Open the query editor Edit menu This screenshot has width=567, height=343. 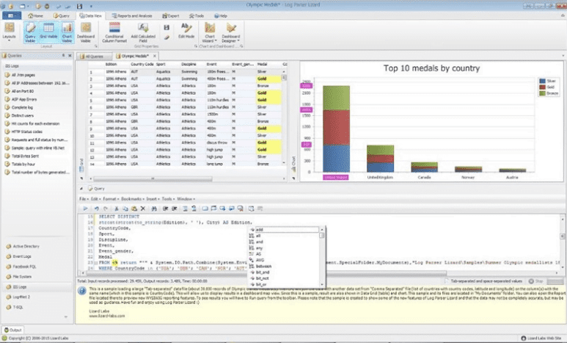[x=95, y=199]
